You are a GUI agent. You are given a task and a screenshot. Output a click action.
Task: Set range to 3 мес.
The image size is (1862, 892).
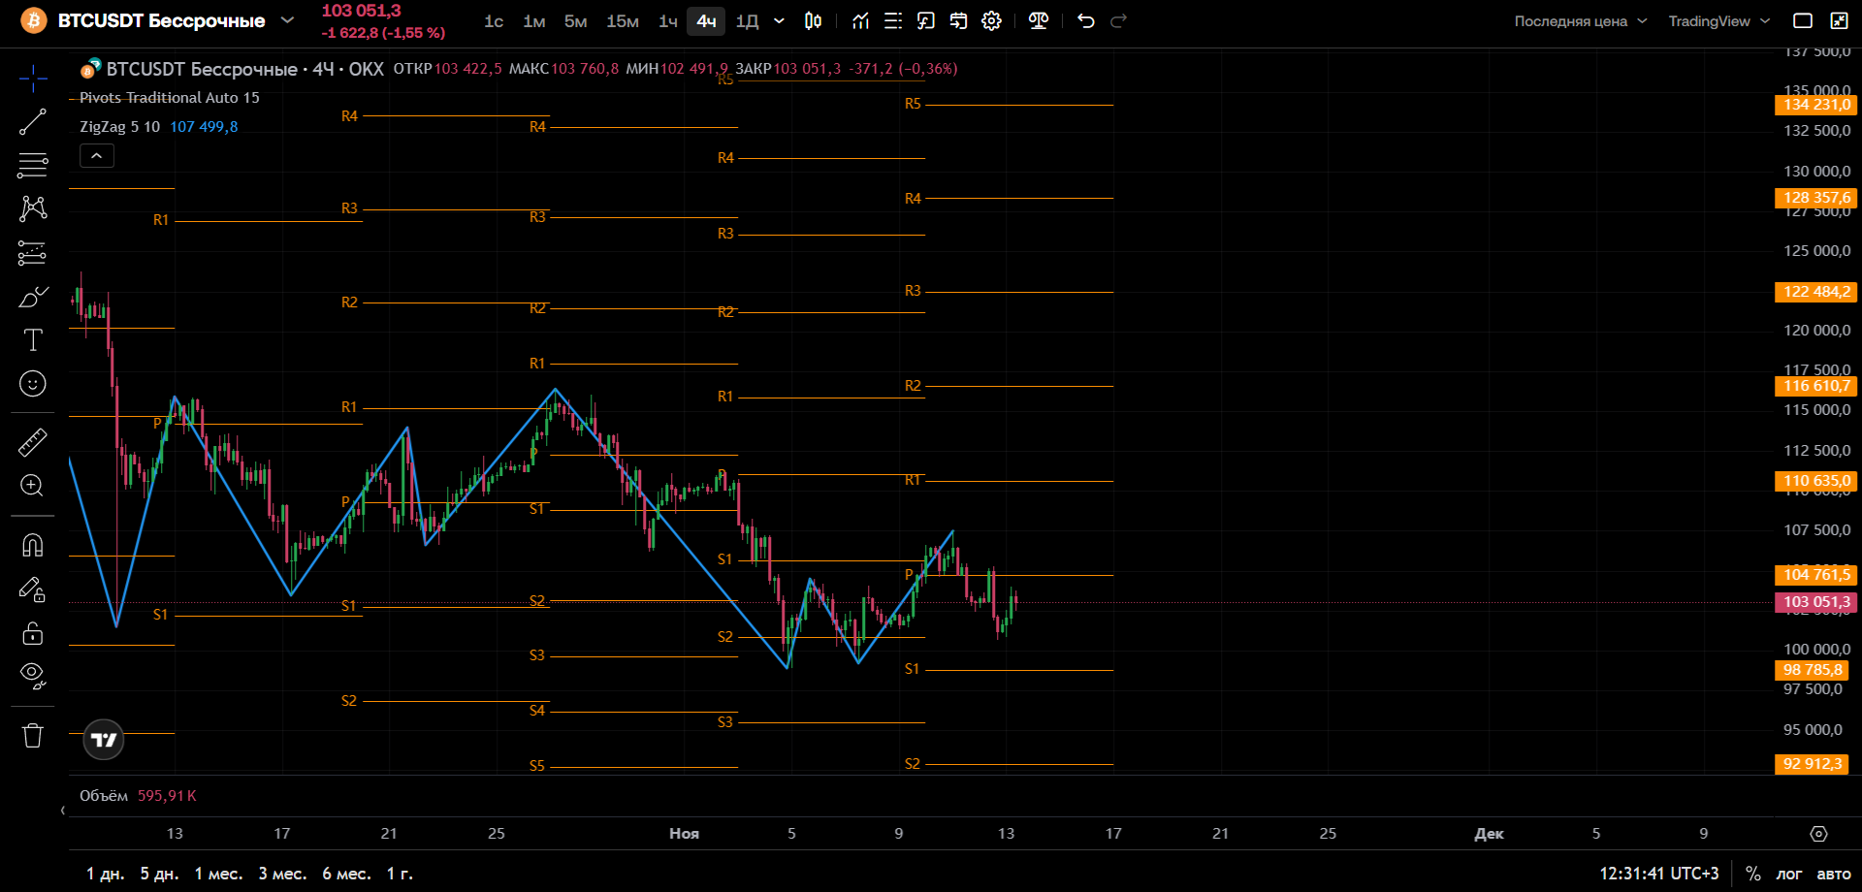click(x=282, y=874)
